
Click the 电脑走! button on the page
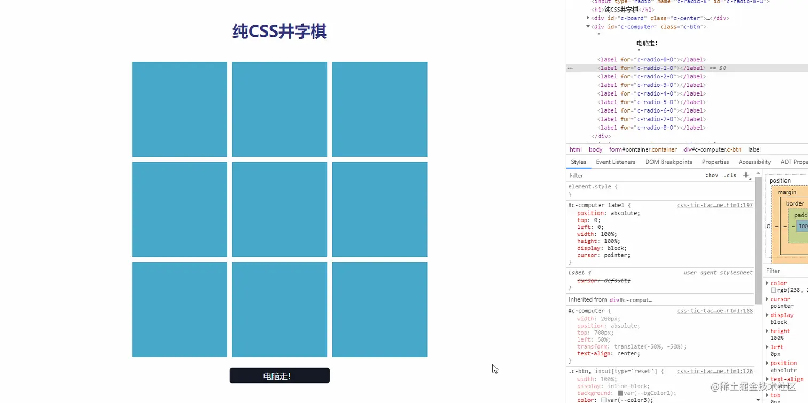(279, 375)
